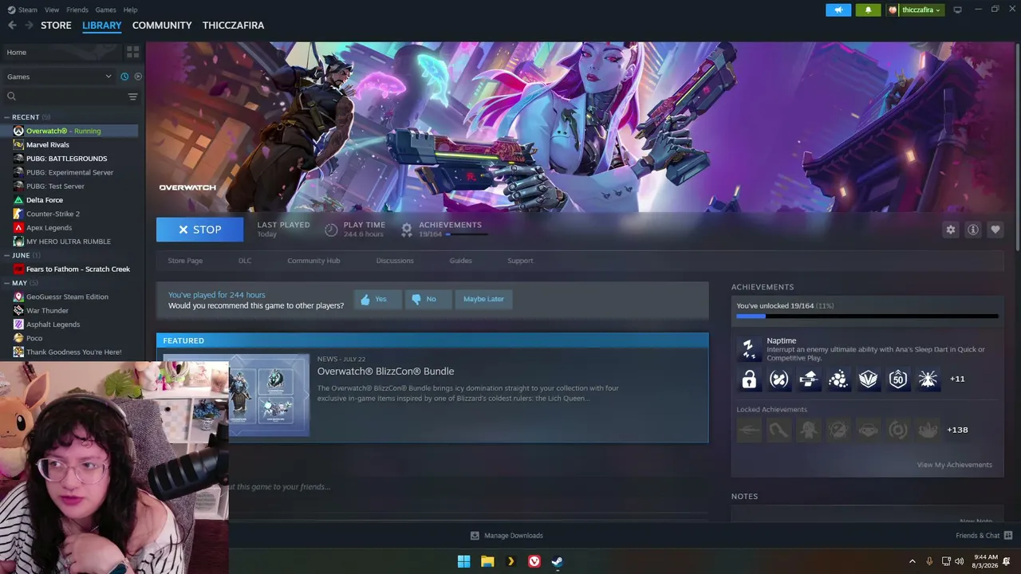Toggle the library collections grid view
The image size is (1021, 574).
pos(132,52)
